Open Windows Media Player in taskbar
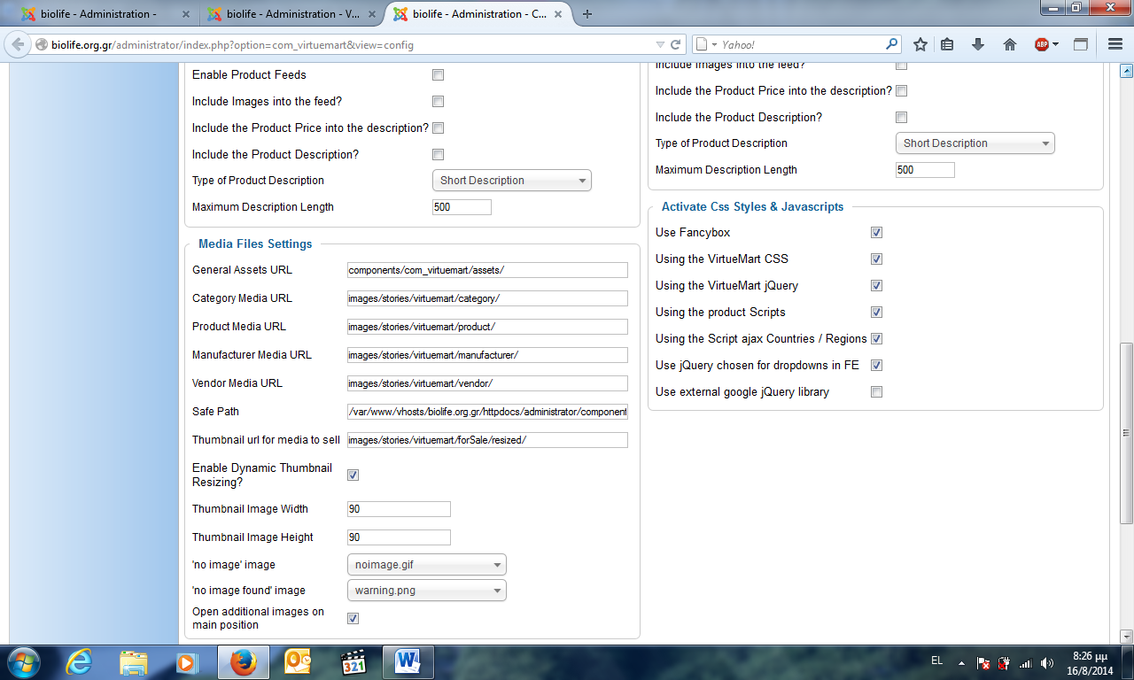The width and height of the screenshot is (1134, 680). pyautogui.click(x=186, y=662)
